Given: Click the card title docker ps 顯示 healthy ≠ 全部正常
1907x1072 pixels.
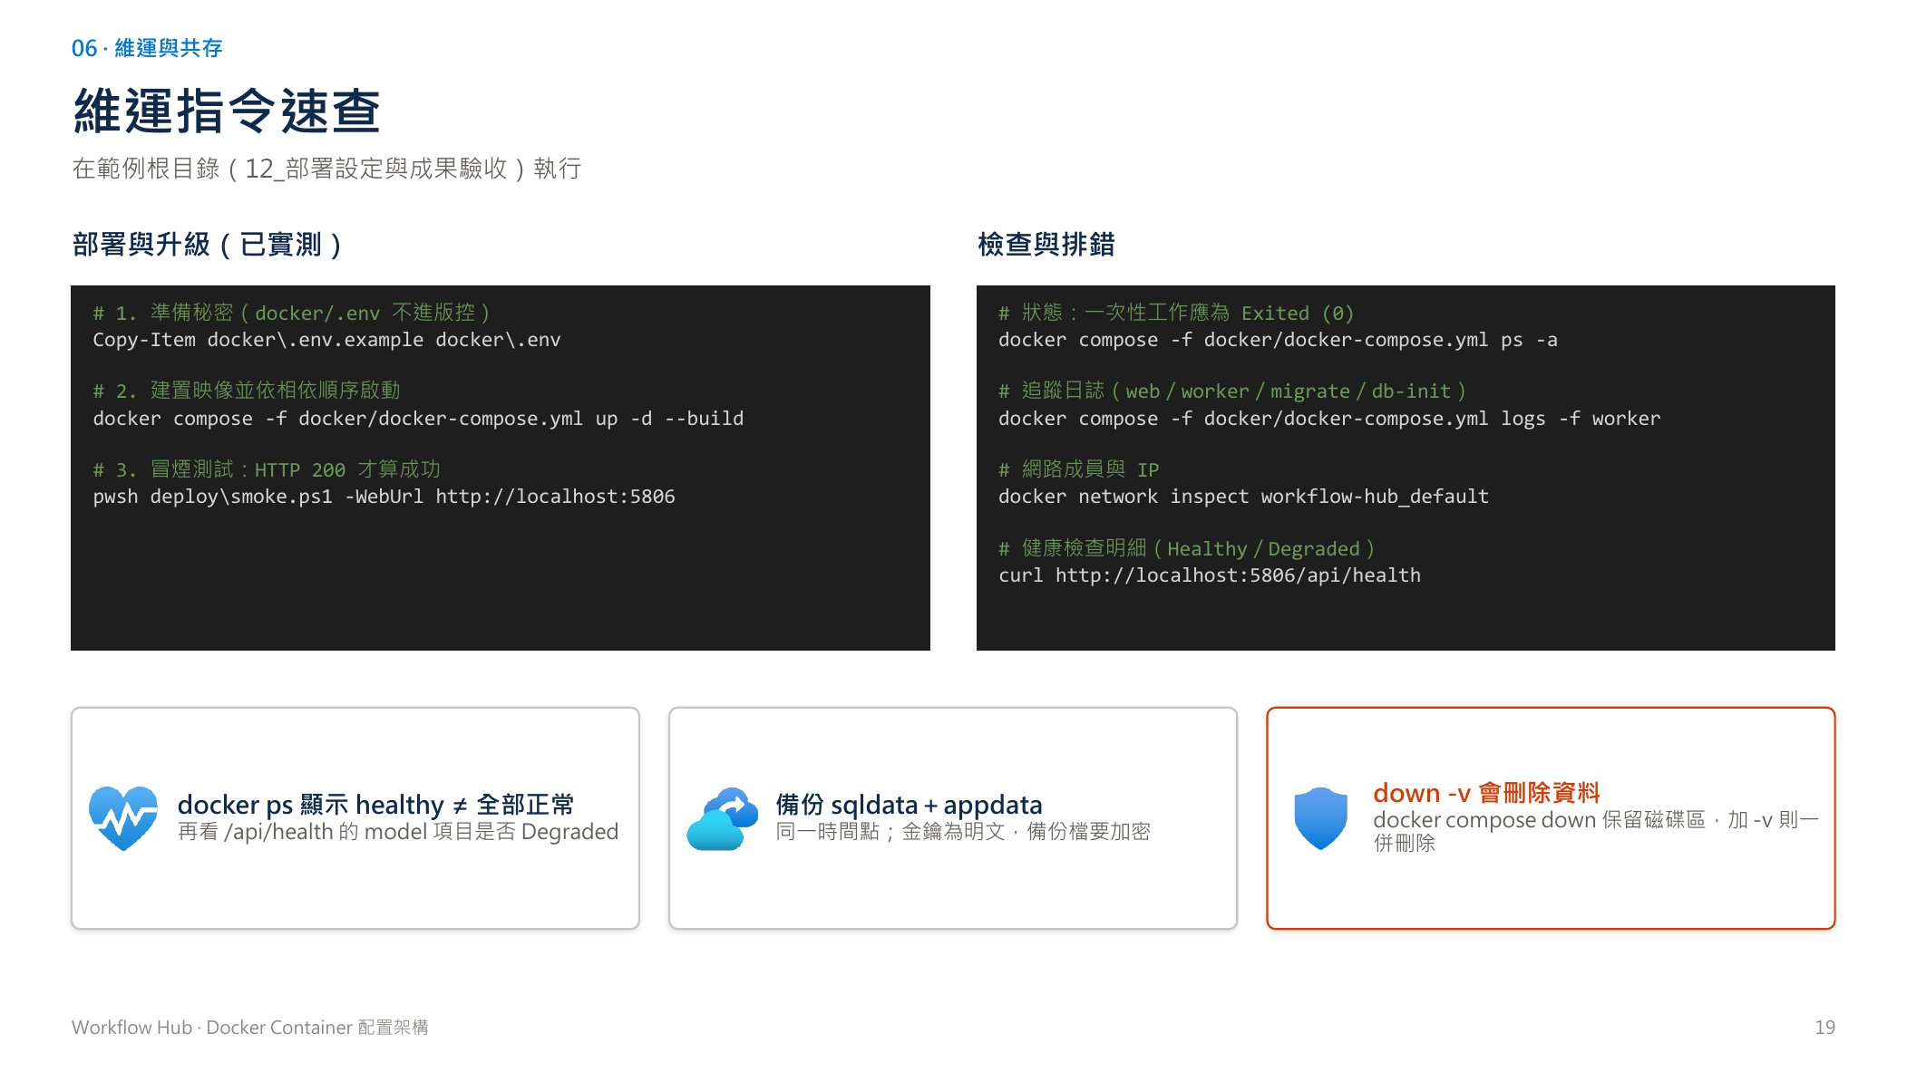Looking at the screenshot, I should tap(375, 805).
